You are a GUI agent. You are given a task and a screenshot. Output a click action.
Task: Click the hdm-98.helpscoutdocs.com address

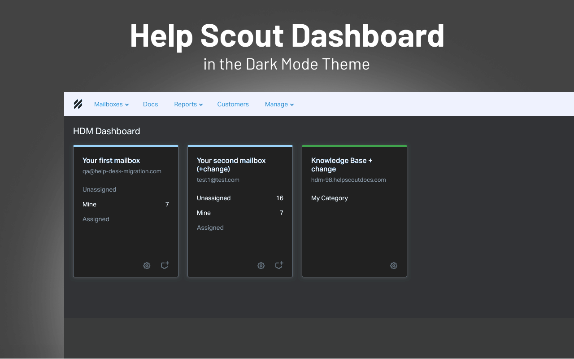[348, 179]
